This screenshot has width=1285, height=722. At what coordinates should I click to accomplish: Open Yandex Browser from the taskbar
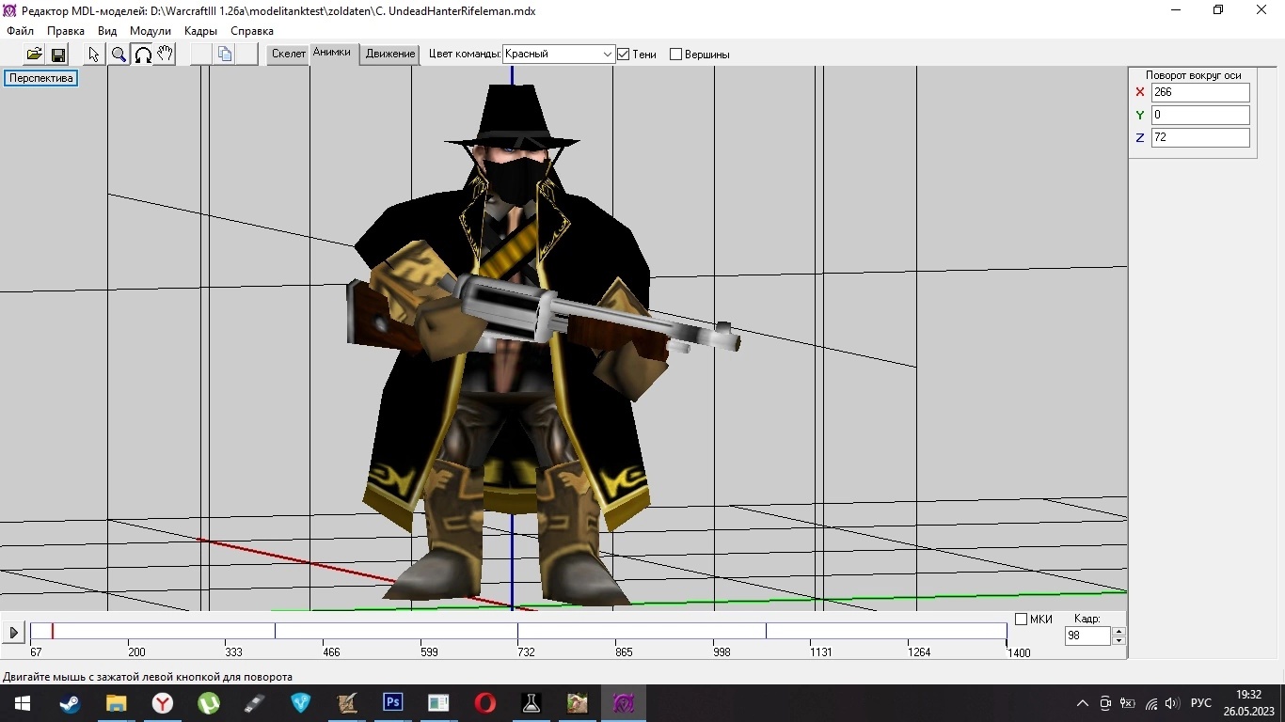pos(162,703)
